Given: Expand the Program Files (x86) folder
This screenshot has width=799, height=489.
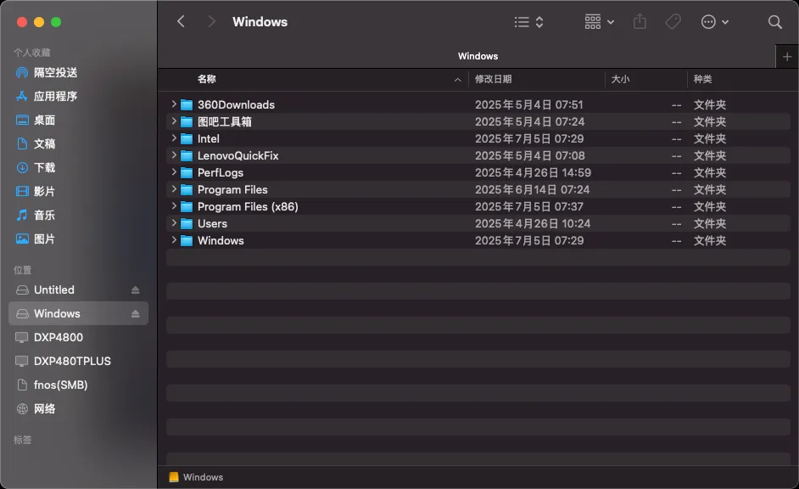Looking at the screenshot, I should point(174,205).
